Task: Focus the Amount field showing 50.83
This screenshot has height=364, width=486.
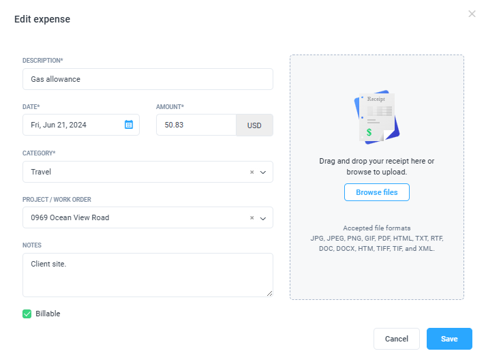Action: pos(196,125)
